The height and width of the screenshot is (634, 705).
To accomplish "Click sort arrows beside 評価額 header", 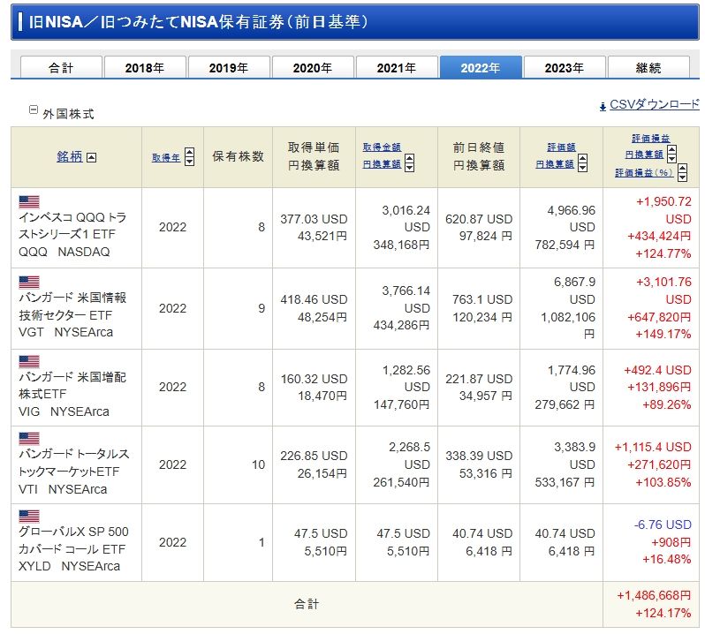I will point(582,164).
